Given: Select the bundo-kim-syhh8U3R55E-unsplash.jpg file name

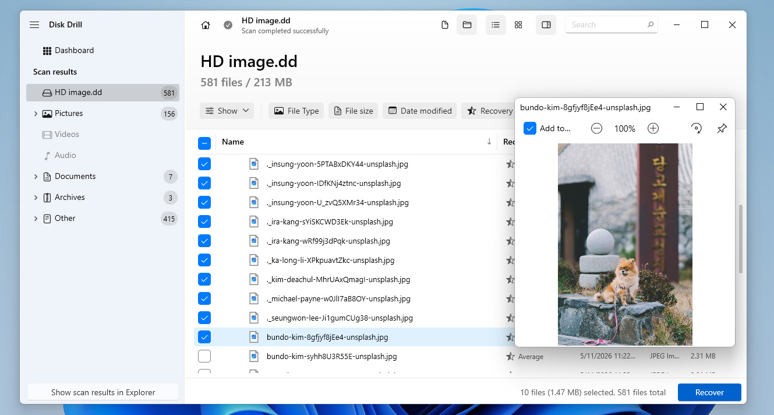Looking at the screenshot, I should (x=332, y=356).
